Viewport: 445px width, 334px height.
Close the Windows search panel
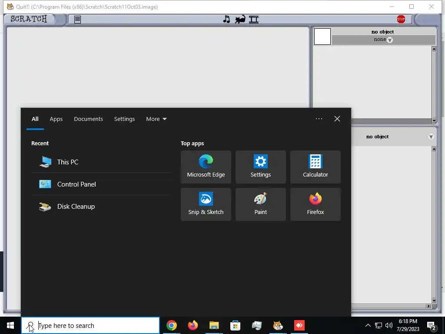click(337, 119)
